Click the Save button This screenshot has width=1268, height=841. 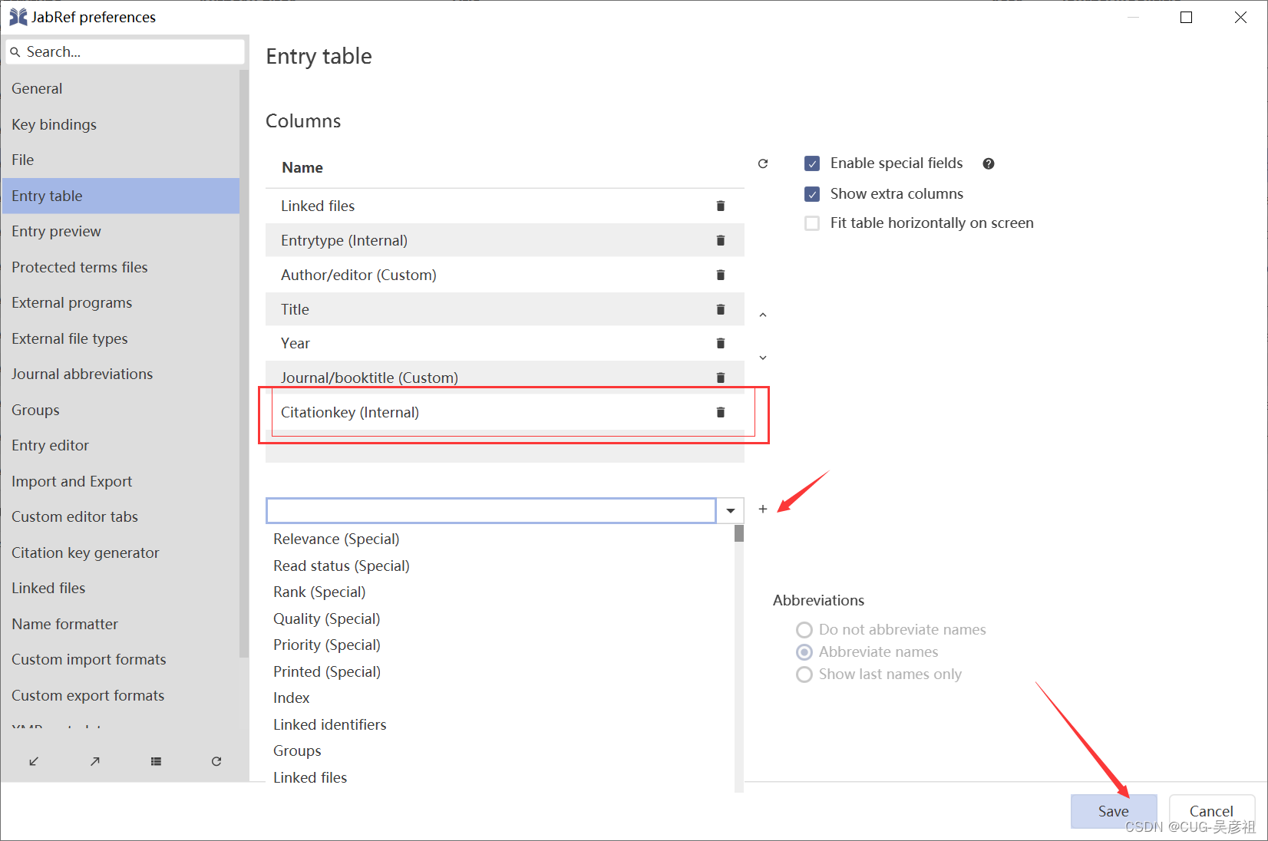pyautogui.click(x=1113, y=811)
